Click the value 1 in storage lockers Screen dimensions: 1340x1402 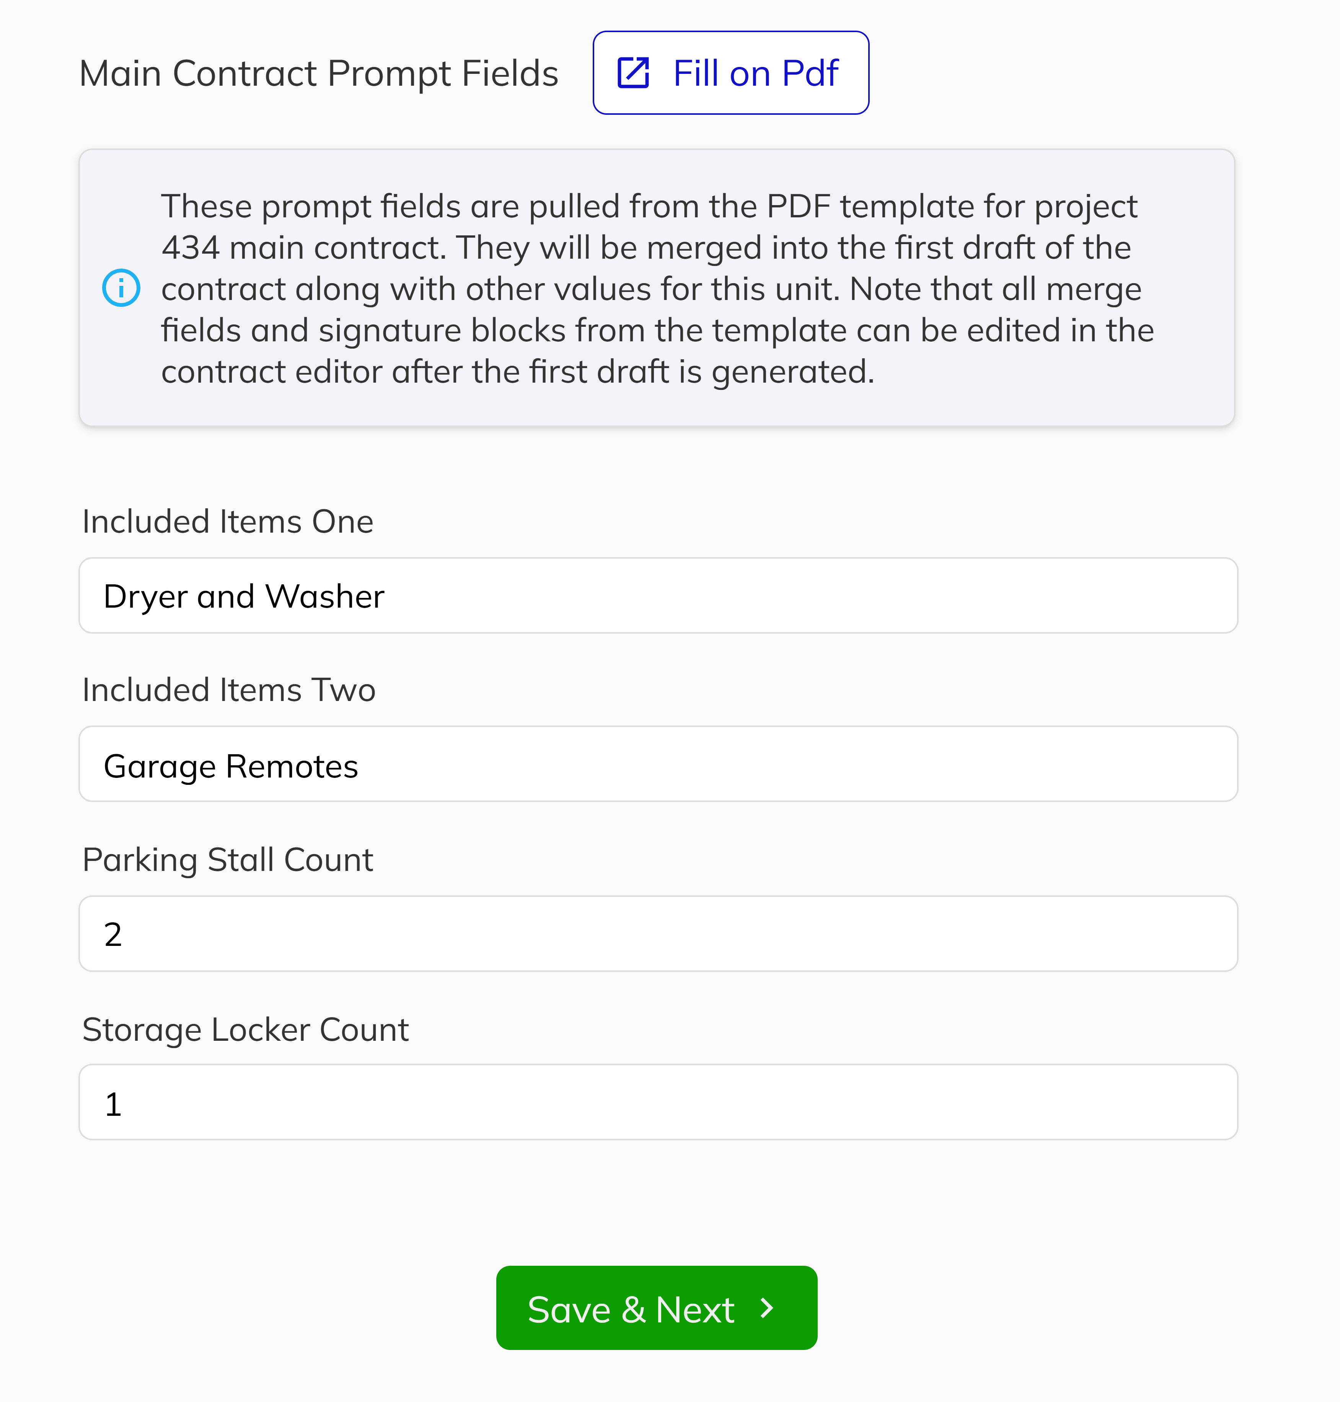click(114, 1104)
